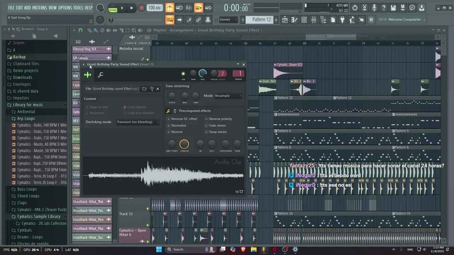
Task: Toggle the Playlist snap magnet icon
Action: [81, 30]
